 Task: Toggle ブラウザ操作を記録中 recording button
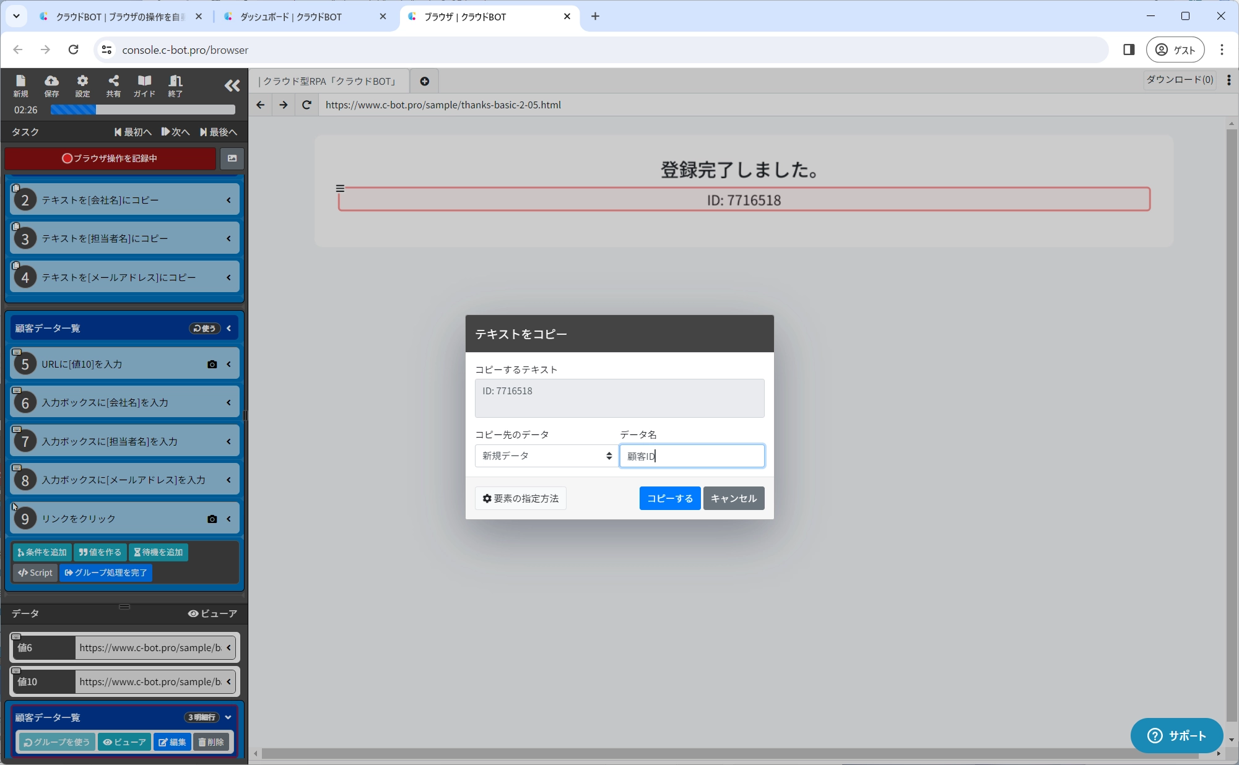(110, 158)
